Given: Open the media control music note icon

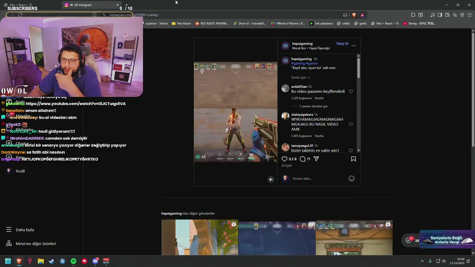Looking at the screenshot, I should coord(432,15).
